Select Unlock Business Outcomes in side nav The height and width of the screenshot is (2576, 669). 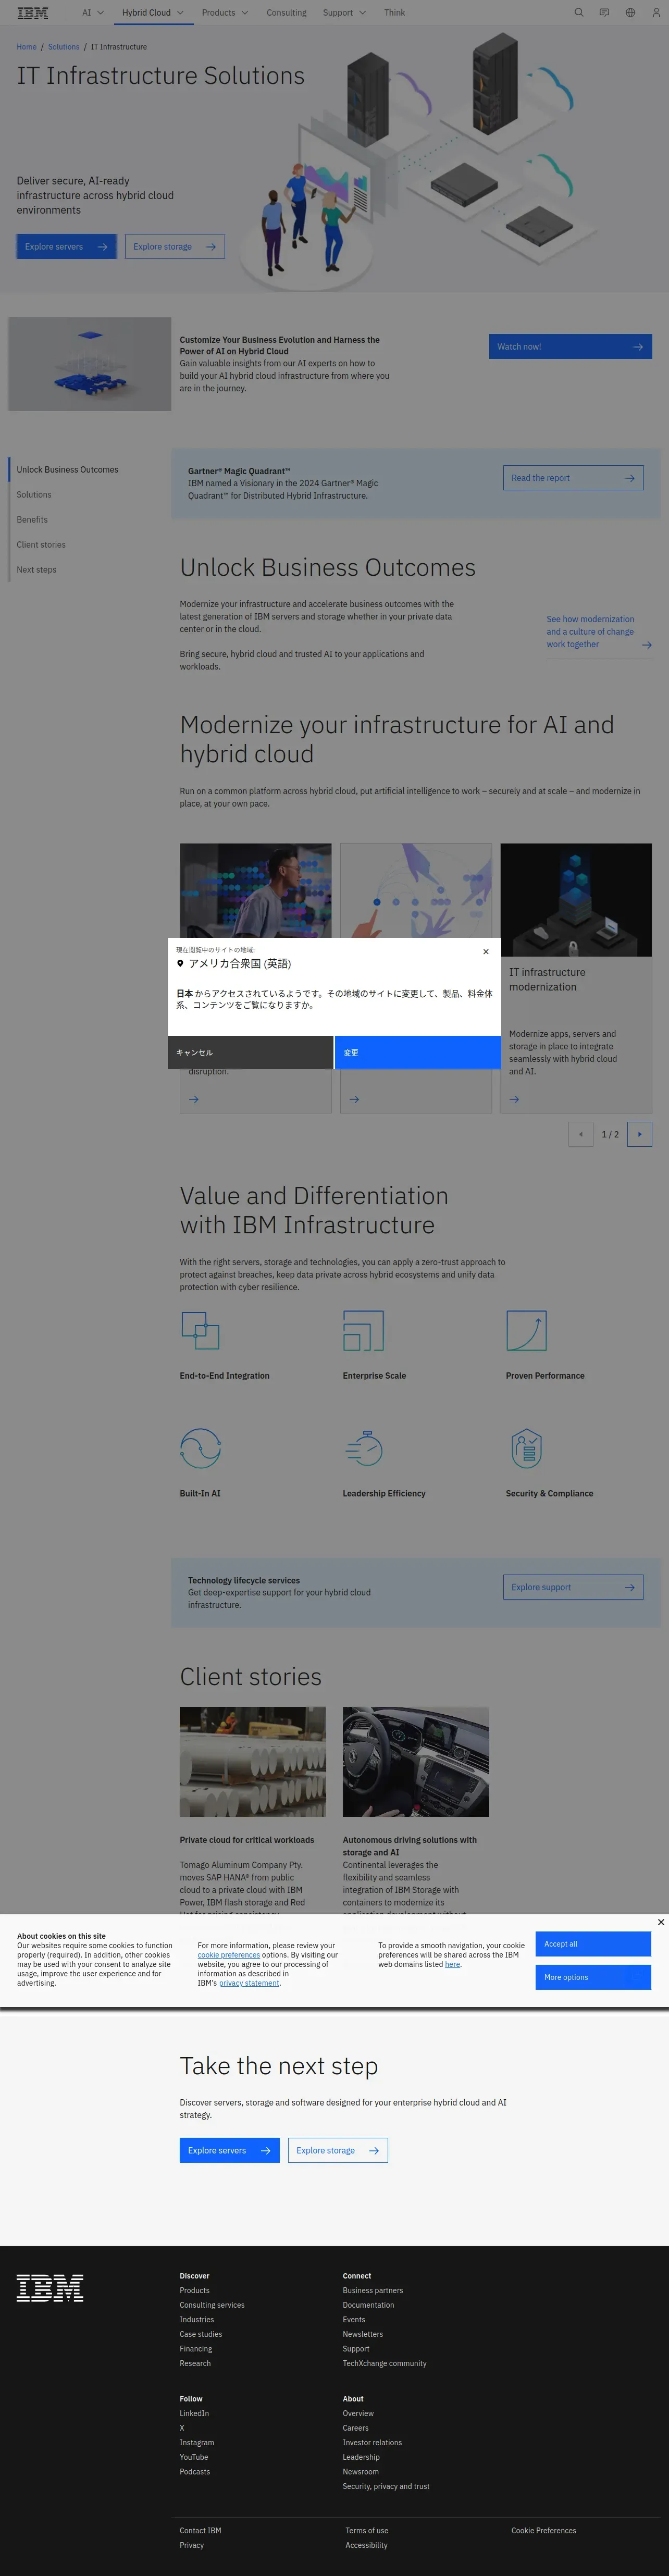tap(67, 470)
